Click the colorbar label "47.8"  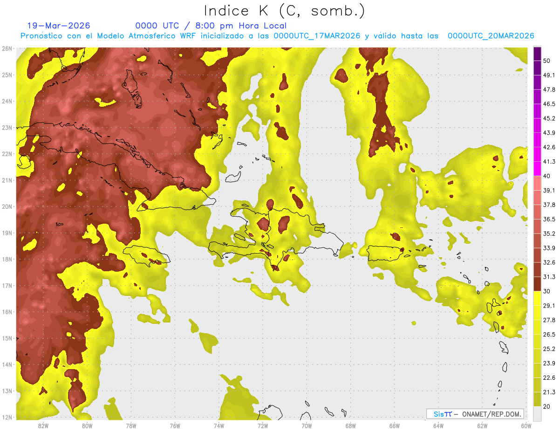[549, 89]
